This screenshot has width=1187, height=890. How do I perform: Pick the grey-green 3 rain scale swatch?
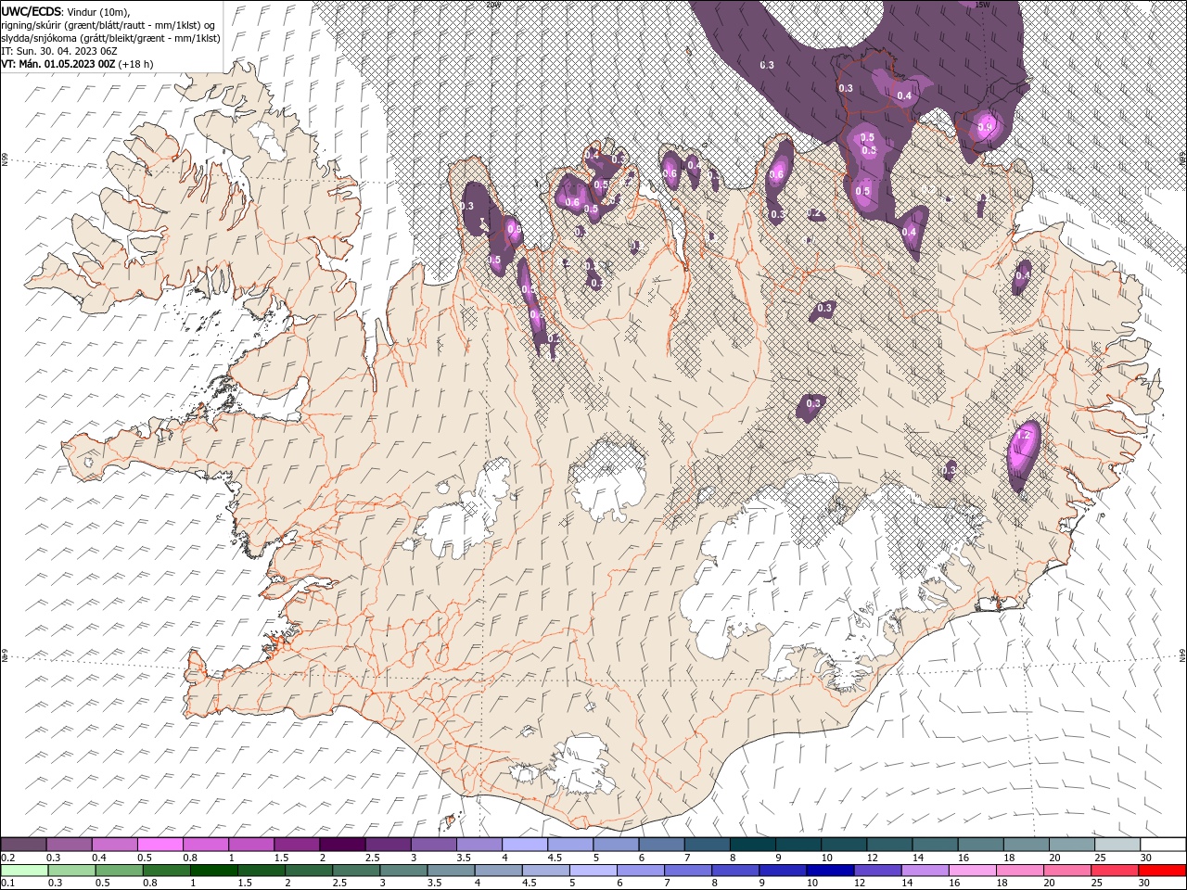click(x=402, y=871)
